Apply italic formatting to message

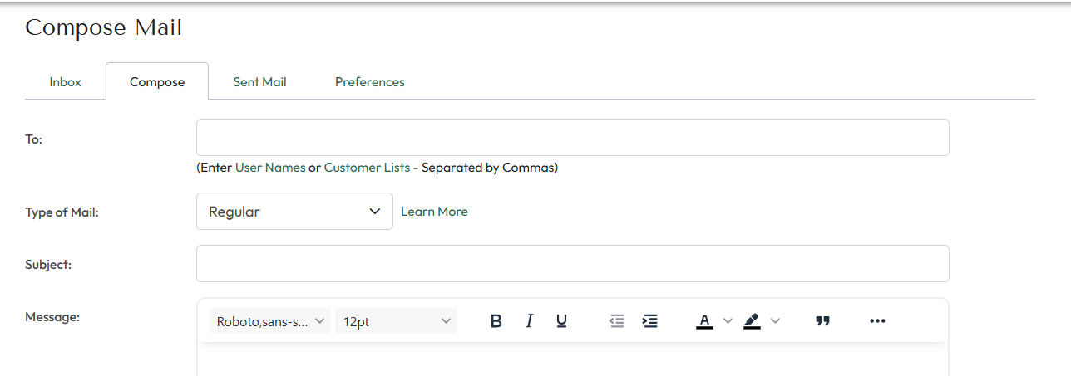click(529, 321)
